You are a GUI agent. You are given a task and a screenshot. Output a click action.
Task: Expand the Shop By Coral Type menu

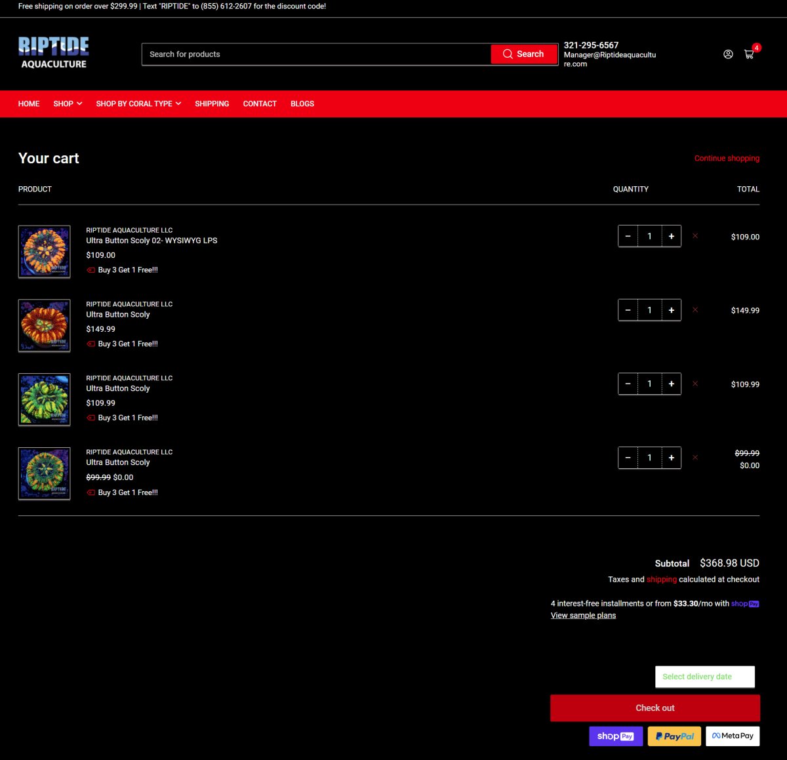(138, 104)
